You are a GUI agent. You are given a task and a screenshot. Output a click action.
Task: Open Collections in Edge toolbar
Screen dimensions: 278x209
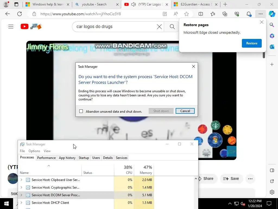pos(225,14)
